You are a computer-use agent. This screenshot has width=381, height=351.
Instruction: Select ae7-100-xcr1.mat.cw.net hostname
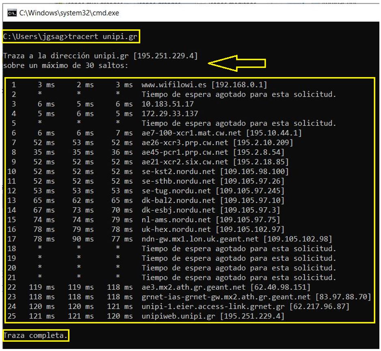pyautogui.click(x=192, y=133)
